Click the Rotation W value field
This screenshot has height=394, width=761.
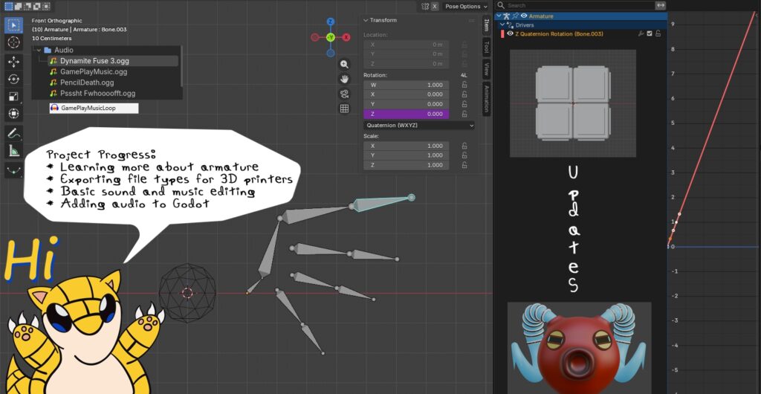click(406, 85)
